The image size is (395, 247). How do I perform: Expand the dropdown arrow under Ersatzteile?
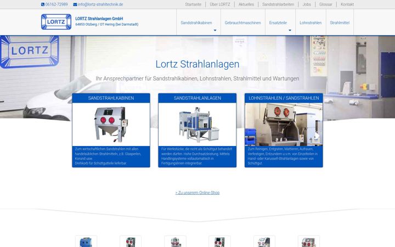[290, 30]
